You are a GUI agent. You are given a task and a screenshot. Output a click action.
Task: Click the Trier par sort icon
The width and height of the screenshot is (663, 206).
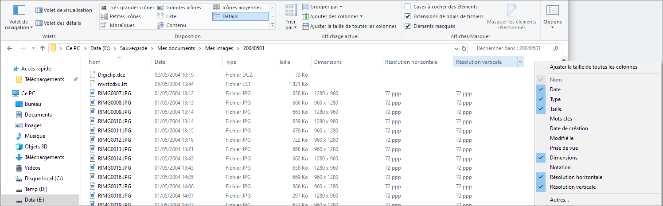click(x=291, y=11)
